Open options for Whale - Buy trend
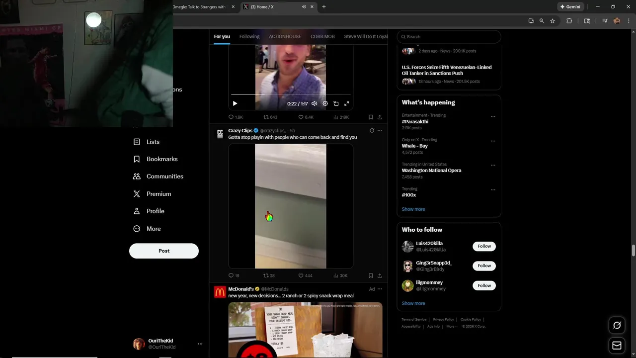This screenshot has height=358, width=636. coord(493,141)
